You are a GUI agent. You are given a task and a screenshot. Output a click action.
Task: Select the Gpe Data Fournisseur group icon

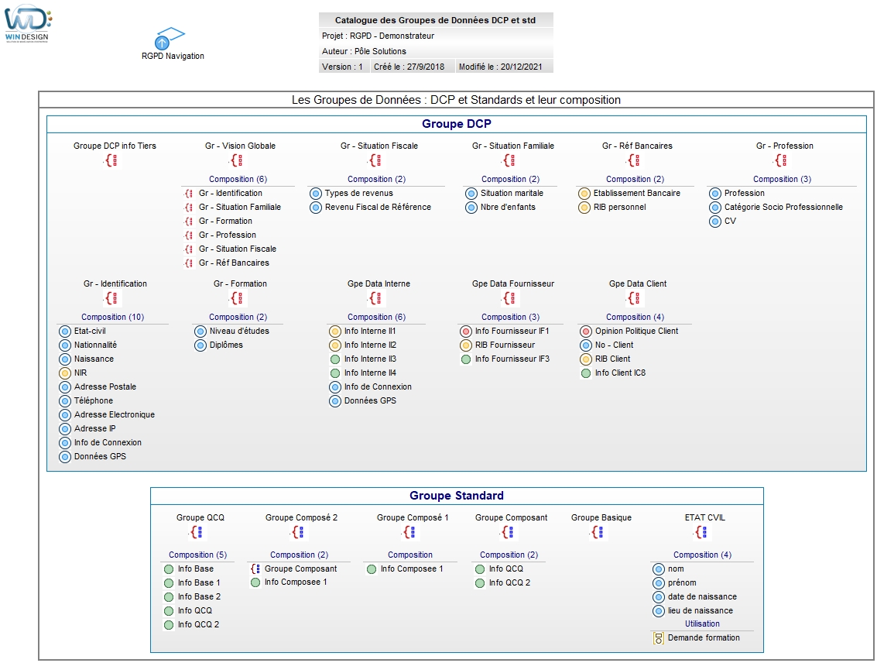pyautogui.click(x=509, y=298)
